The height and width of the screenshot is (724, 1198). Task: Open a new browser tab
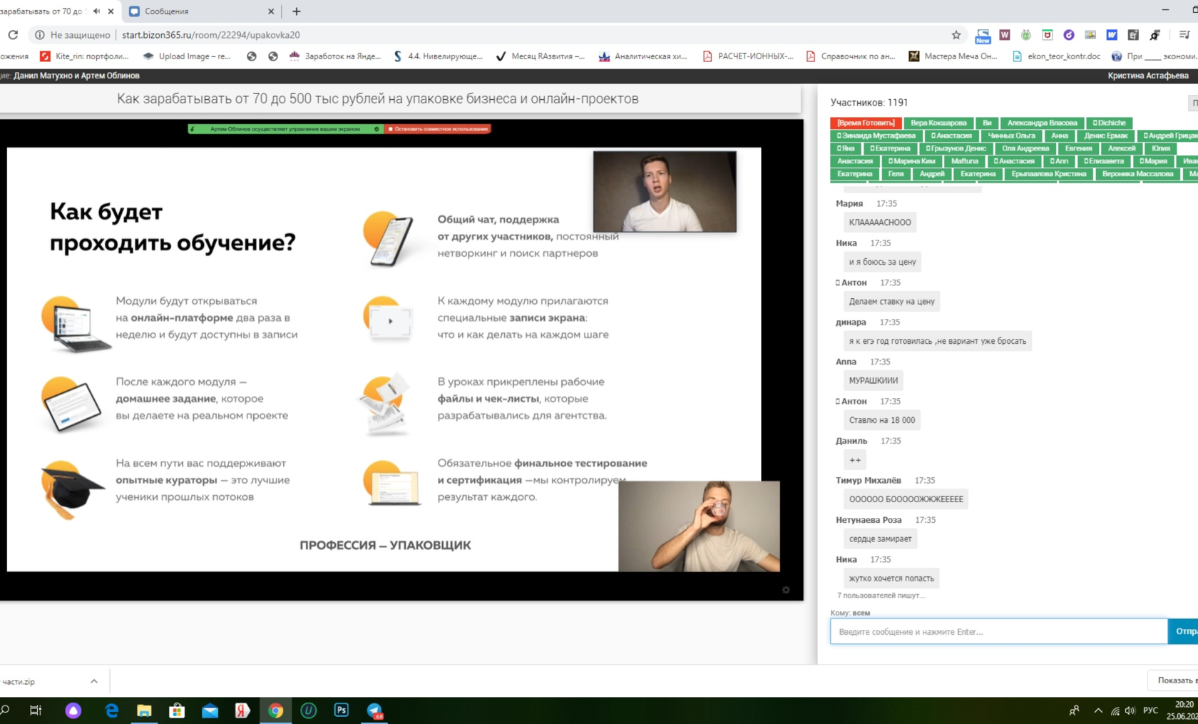coord(297,11)
